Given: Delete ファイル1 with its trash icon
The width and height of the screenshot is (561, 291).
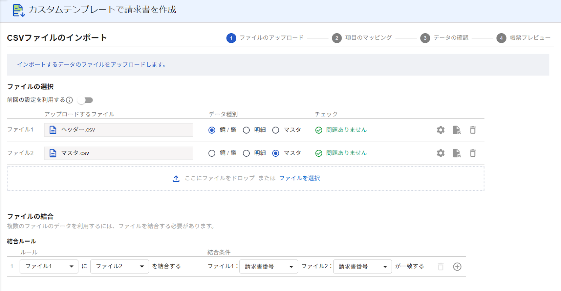Looking at the screenshot, I should click(x=473, y=130).
